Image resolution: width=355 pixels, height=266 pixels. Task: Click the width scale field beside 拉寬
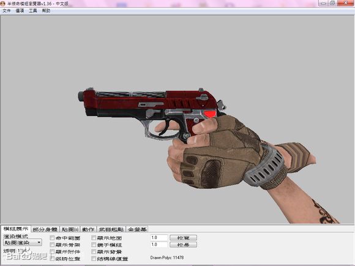point(159,238)
